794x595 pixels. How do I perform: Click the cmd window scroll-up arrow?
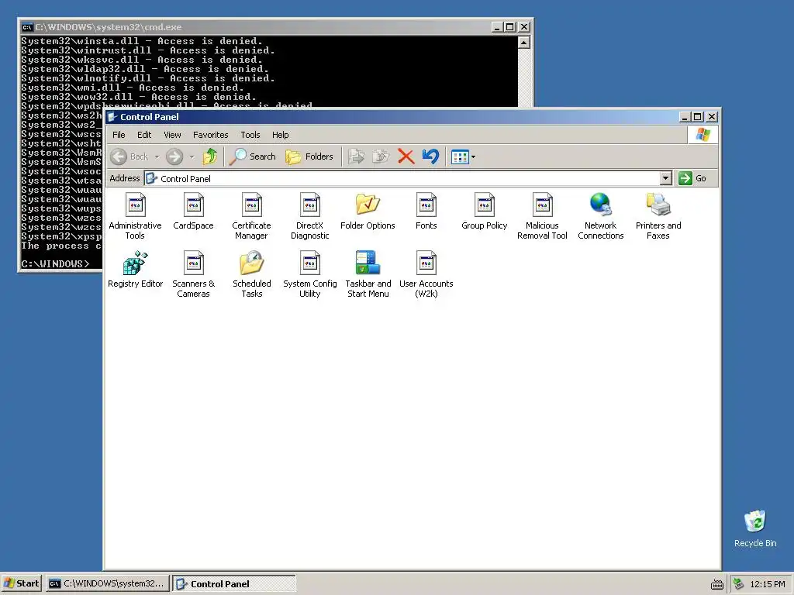[x=524, y=43]
